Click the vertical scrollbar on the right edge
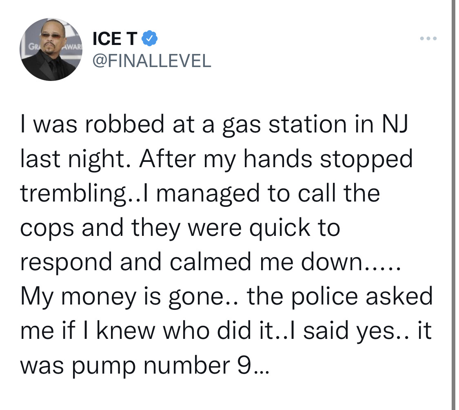Viewport: 459px width, 410px height. [x=453, y=205]
